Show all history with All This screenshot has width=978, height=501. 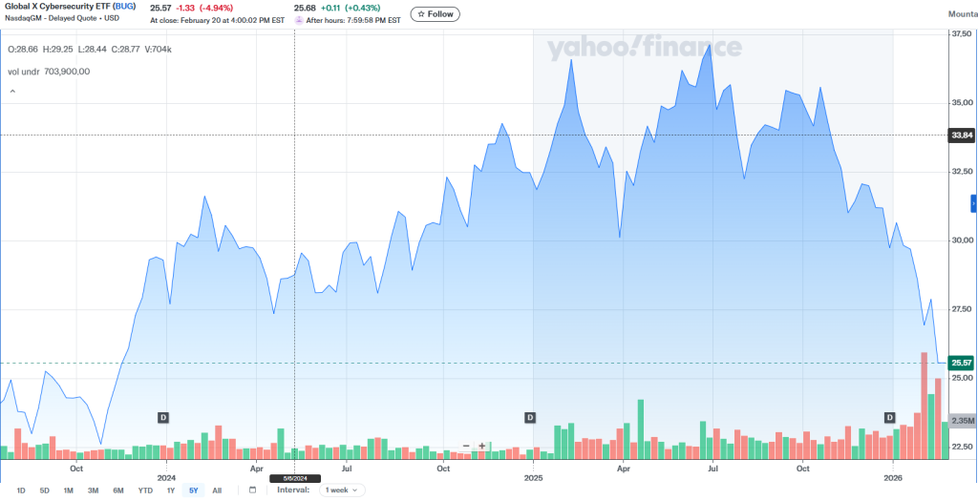(217, 491)
